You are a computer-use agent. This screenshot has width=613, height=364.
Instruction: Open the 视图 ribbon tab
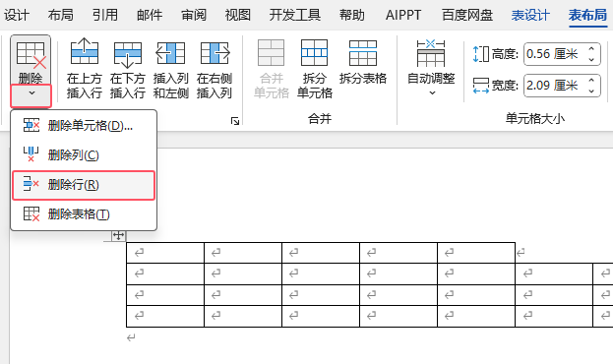point(238,15)
